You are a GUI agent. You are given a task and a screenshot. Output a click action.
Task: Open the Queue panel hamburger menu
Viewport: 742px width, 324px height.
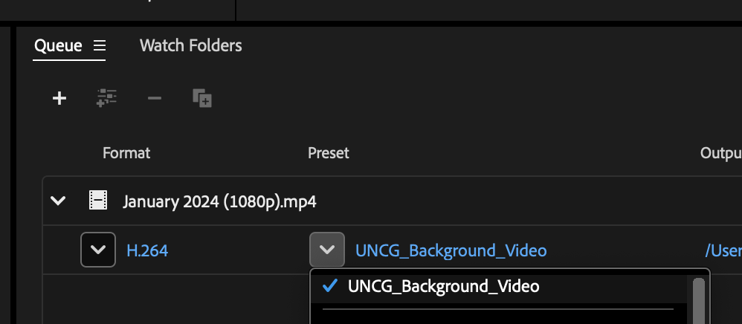coord(100,46)
